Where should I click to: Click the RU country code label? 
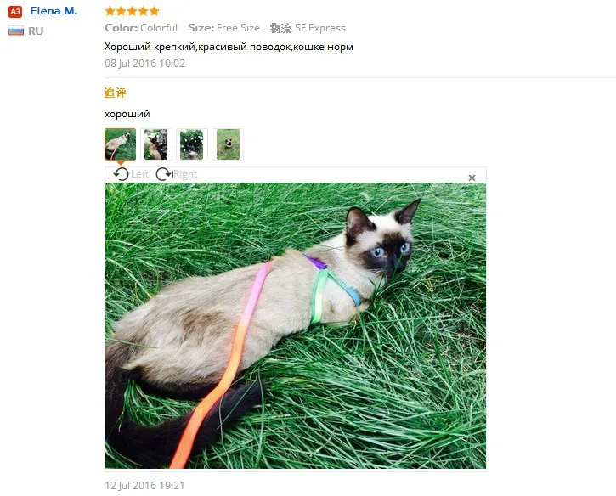click(36, 31)
